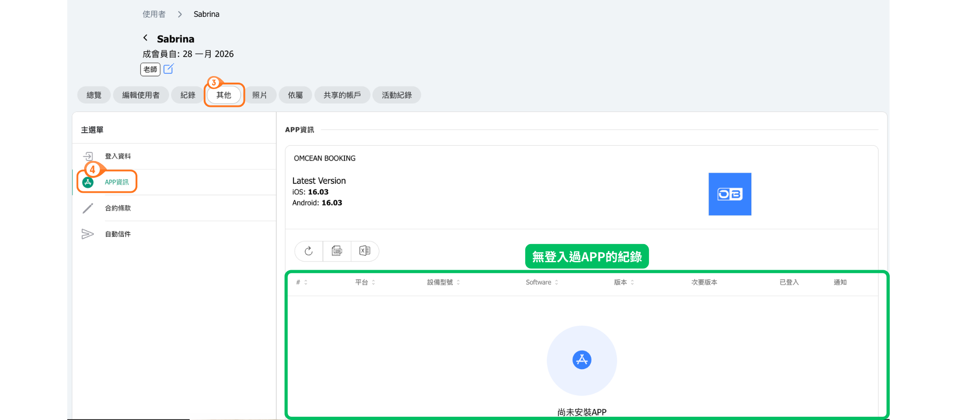Click the back arrow next to Sabrina
Viewport: 957px width, 420px height.
pos(145,38)
